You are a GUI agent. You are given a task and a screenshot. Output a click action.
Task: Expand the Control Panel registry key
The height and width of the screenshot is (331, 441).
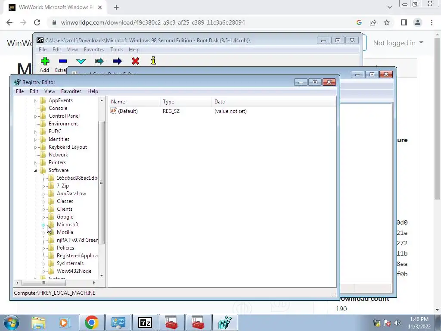[x=35, y=116]
